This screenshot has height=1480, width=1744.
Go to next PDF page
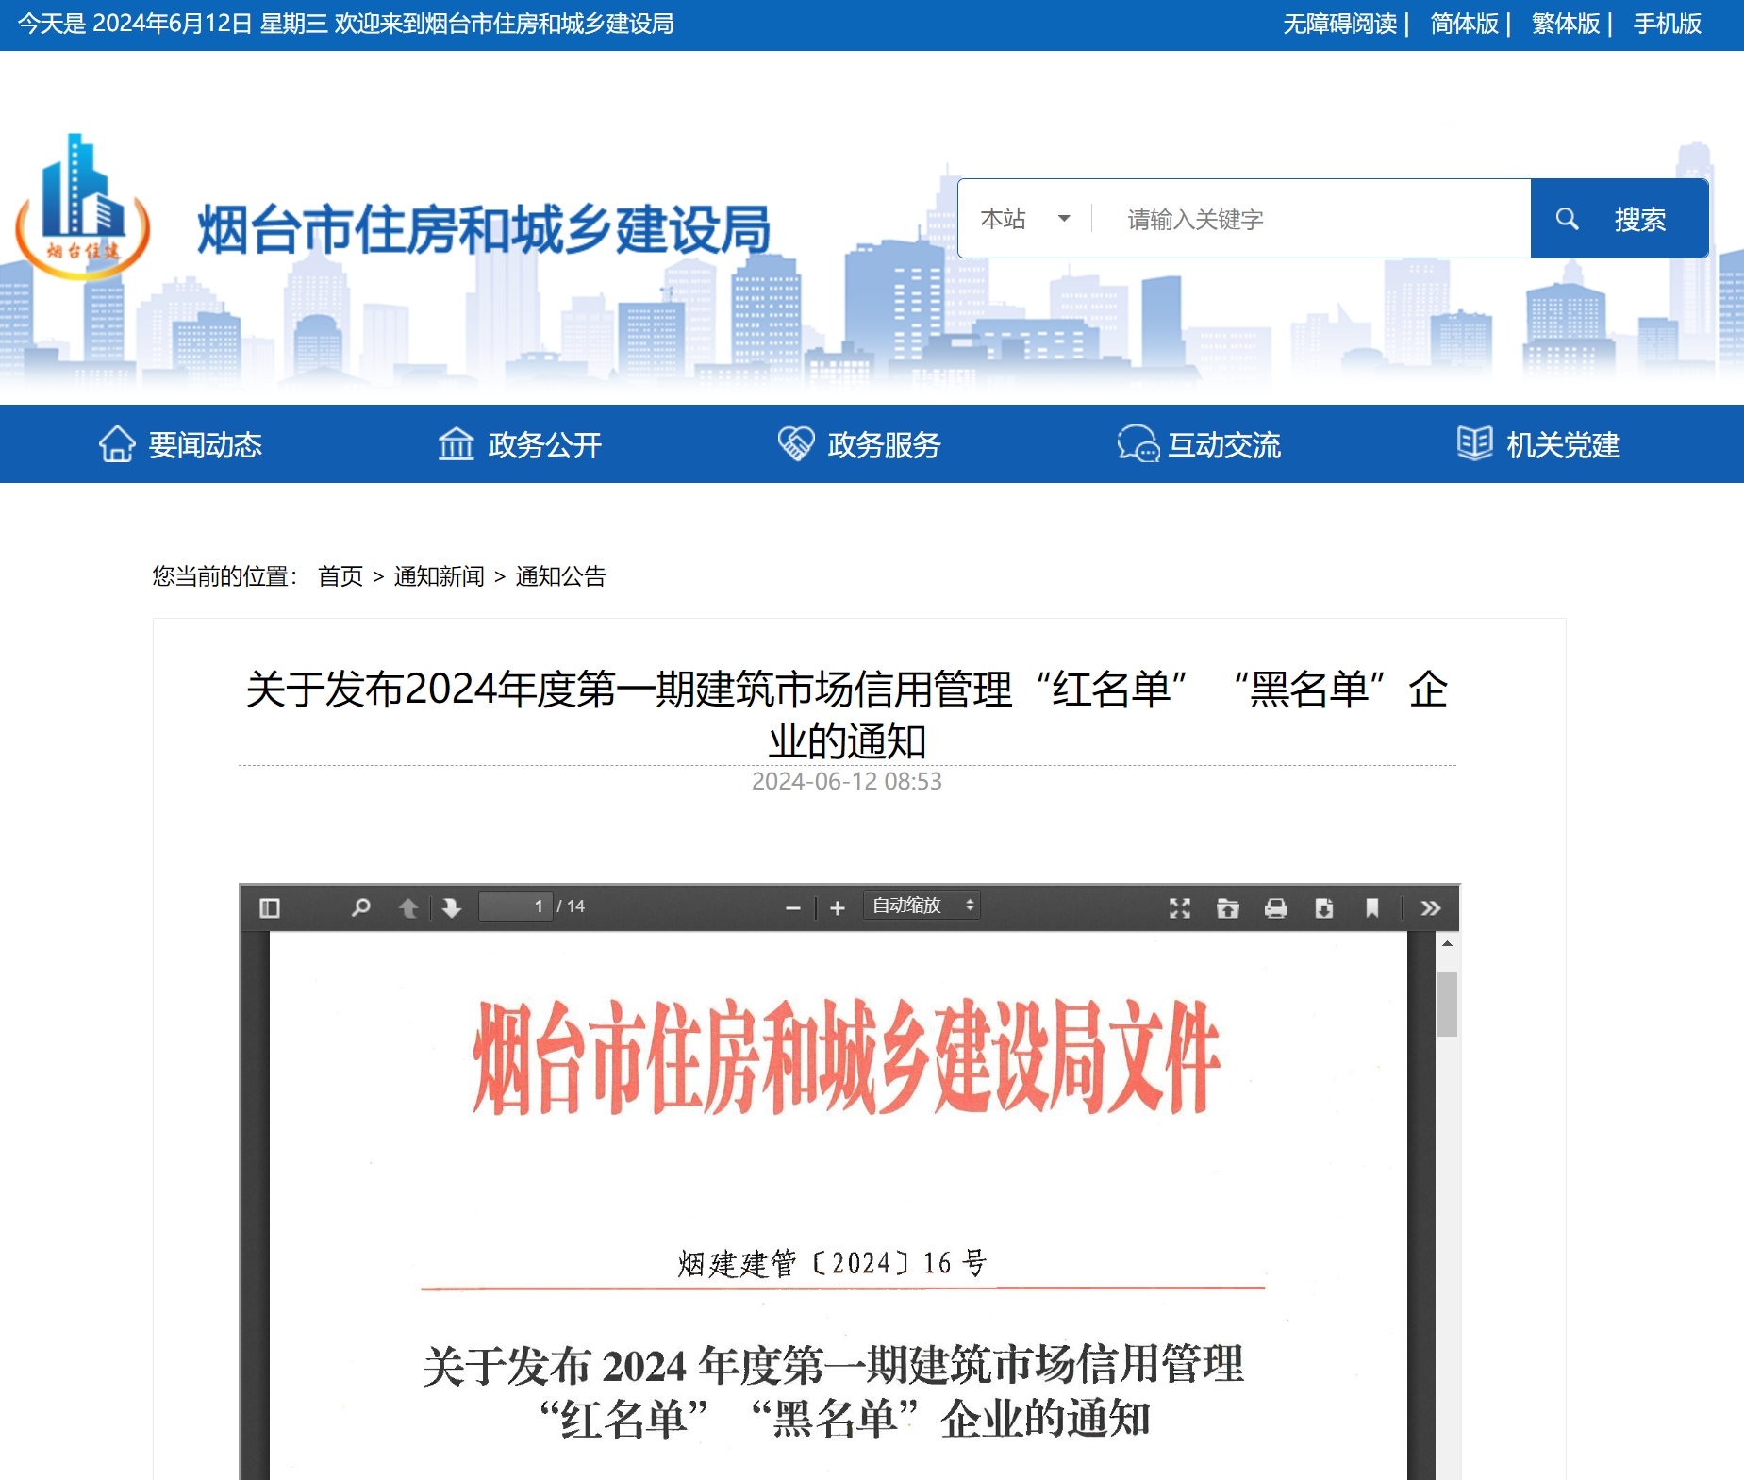click(452, 907)
